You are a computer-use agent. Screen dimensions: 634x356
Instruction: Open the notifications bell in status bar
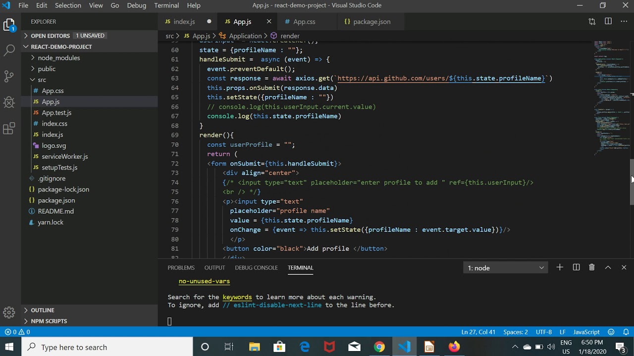pos(626,332)
